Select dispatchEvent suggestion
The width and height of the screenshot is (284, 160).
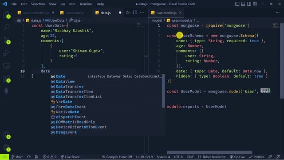pos(106,117)
